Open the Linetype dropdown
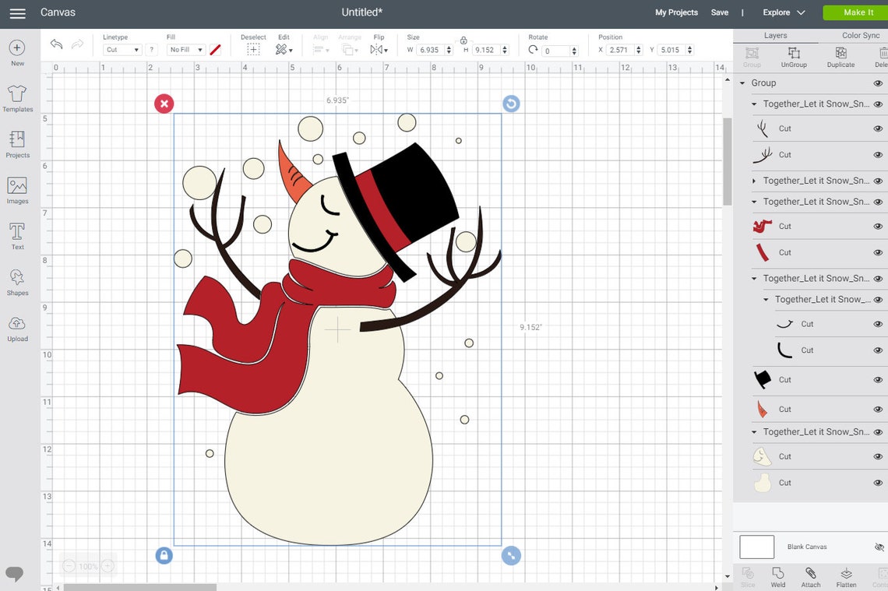This screenshot has height=591, width=888. [122, 49]
